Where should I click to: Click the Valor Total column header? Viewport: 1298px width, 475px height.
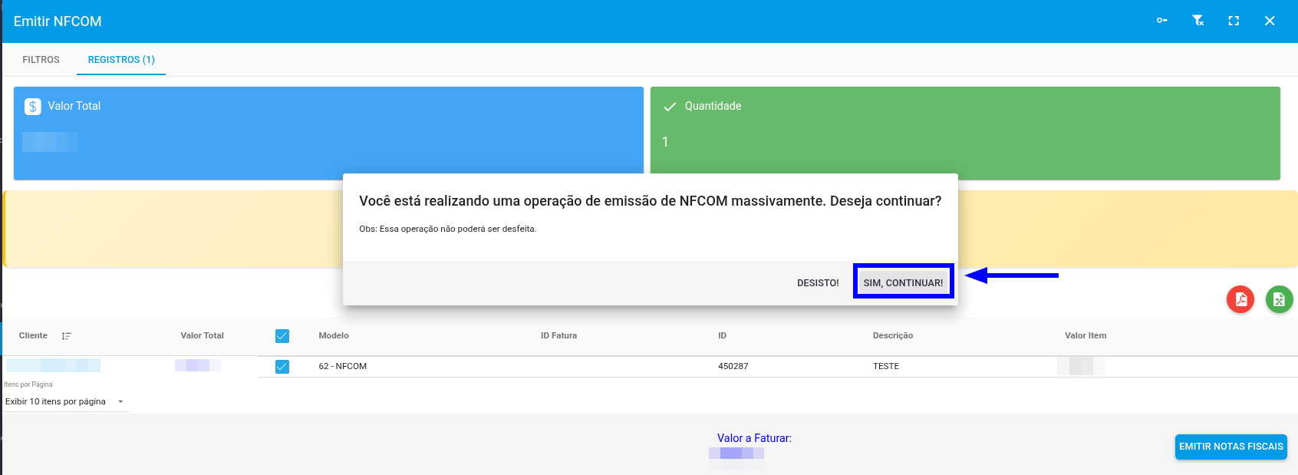pyautogui.click(x=202, y=335)
